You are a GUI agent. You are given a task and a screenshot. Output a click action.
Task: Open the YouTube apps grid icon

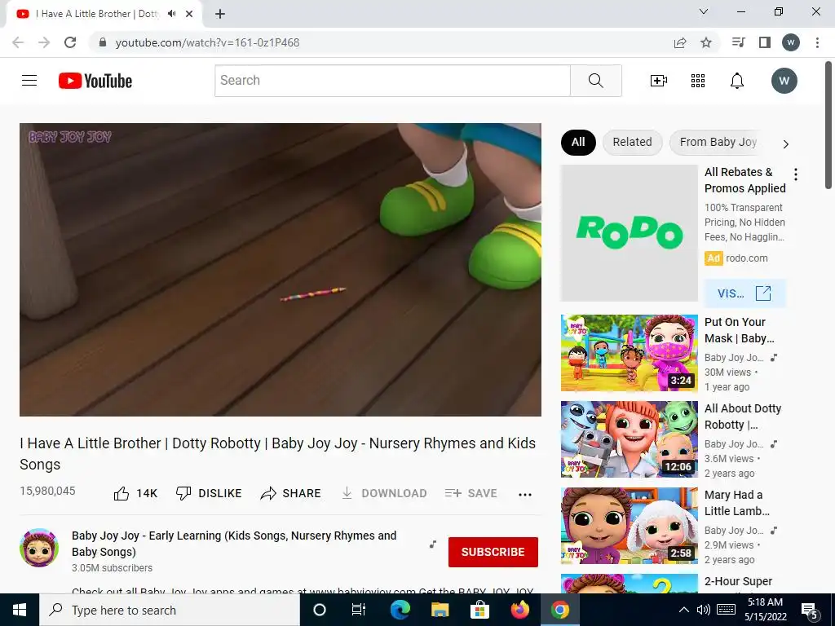698,81
